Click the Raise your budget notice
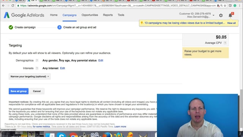This screenshot has width=243, height=137. click(x=205, y=53)
